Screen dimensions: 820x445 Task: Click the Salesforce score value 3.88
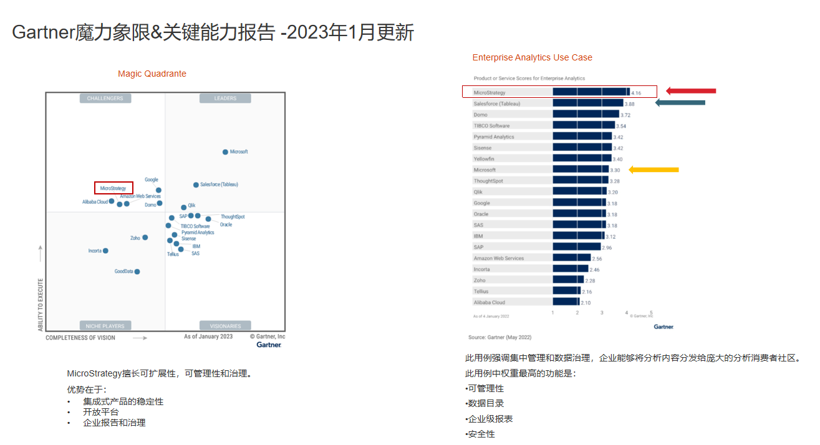pos(630,104)
